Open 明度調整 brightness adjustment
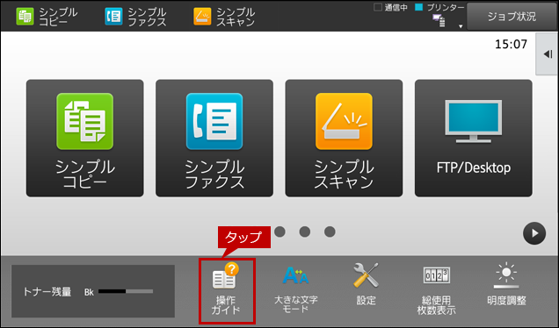 click(506, 285)
